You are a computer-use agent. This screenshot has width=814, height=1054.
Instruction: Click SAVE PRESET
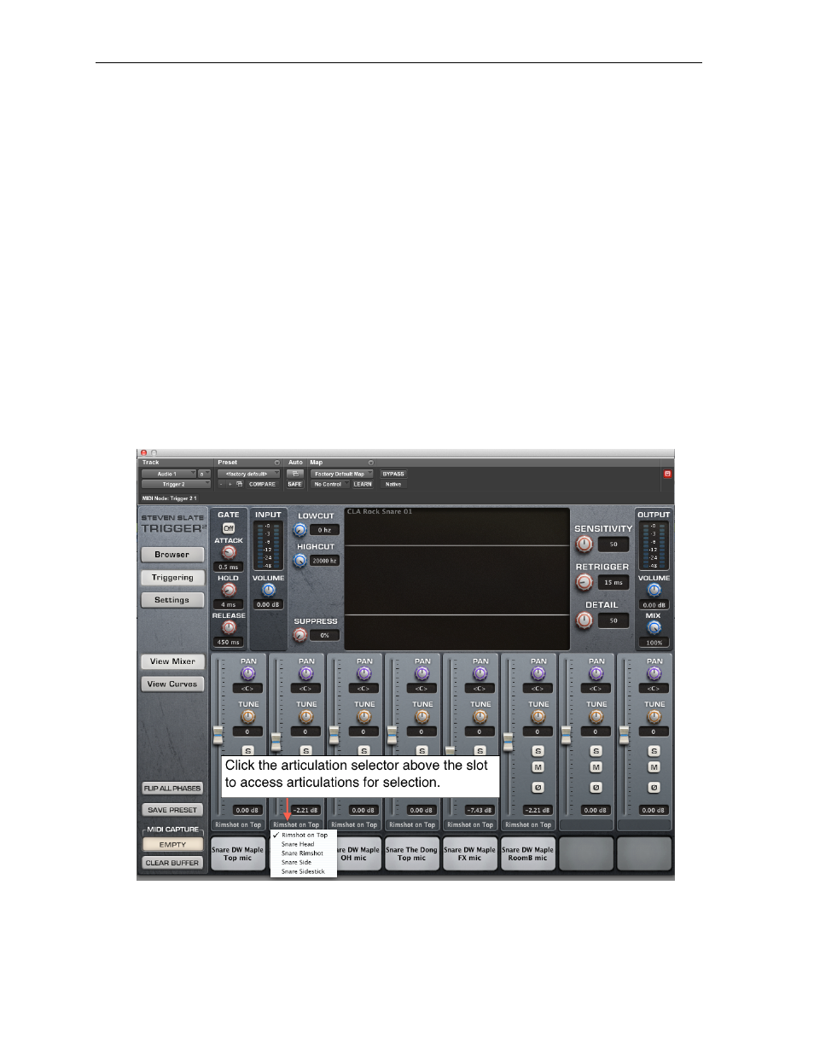(172, 810)
